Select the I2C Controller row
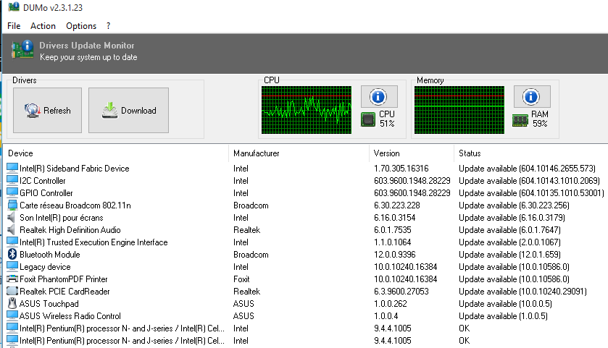This screenshot has height=348, width=608. click(x=305, y=181)
